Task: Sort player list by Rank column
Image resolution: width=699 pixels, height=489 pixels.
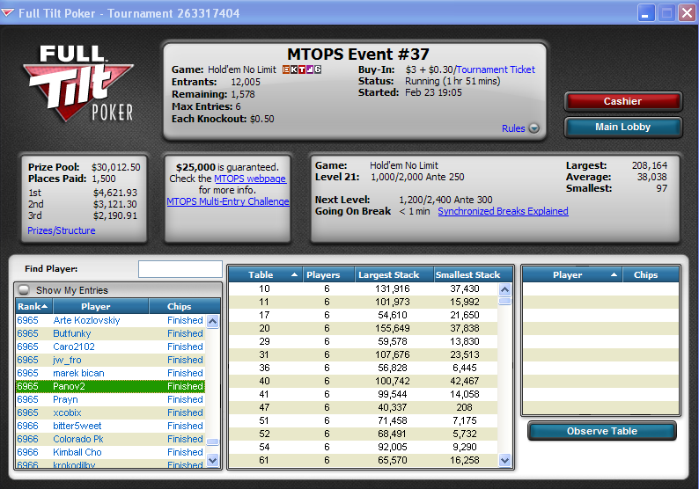Action: click(33, 306)
